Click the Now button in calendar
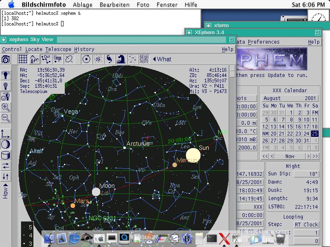 (x=290, y=156)
